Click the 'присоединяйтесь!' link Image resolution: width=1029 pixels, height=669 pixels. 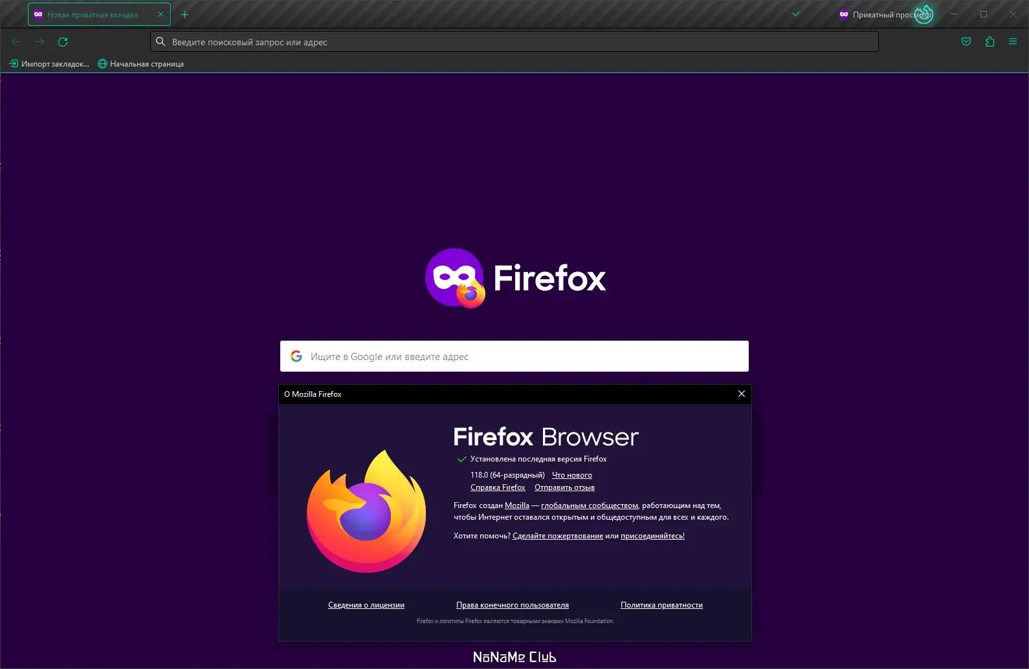click(652, 536)
